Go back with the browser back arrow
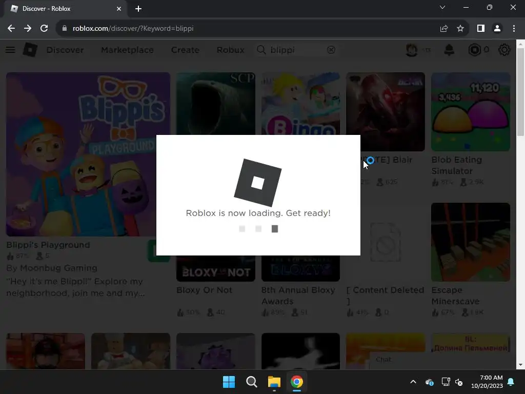 [11, 29]
